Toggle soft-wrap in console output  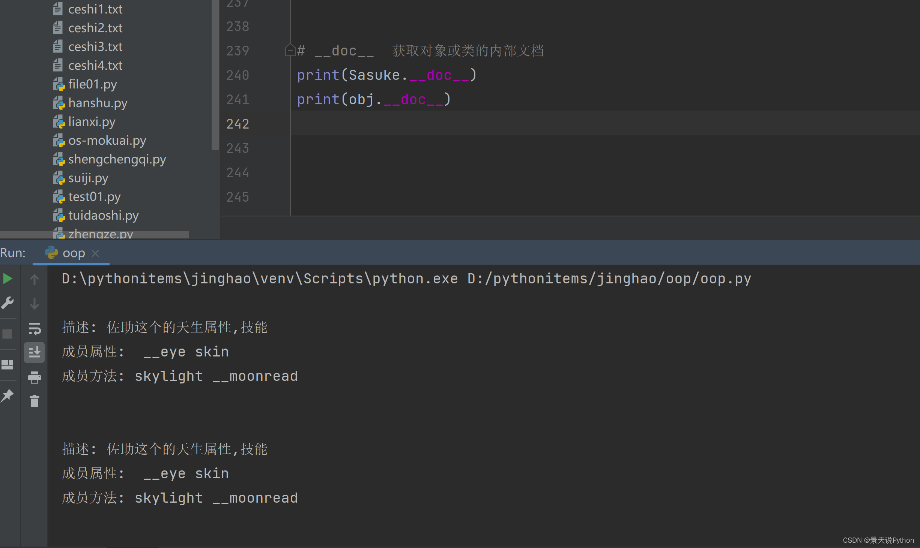coord(35,329)
